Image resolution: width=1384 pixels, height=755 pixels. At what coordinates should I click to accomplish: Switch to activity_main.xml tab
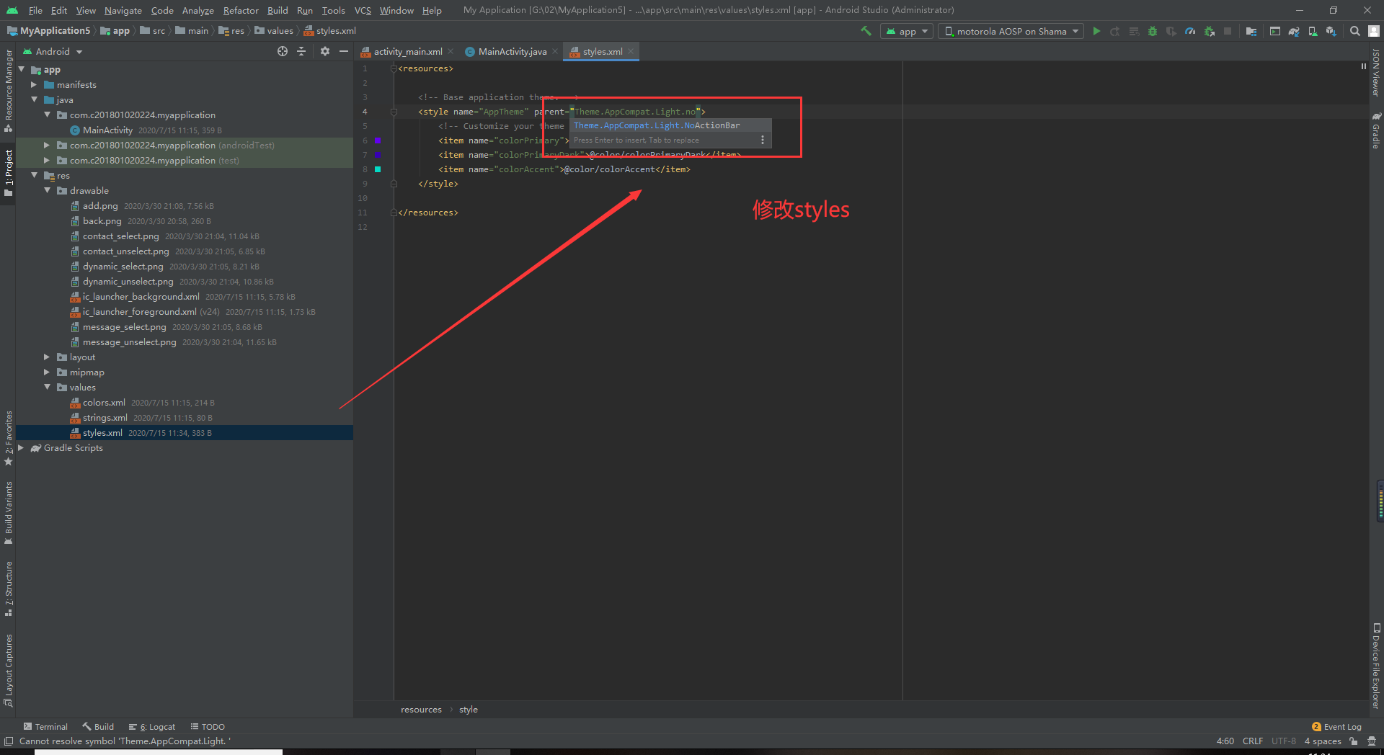(x=408, y=51)
